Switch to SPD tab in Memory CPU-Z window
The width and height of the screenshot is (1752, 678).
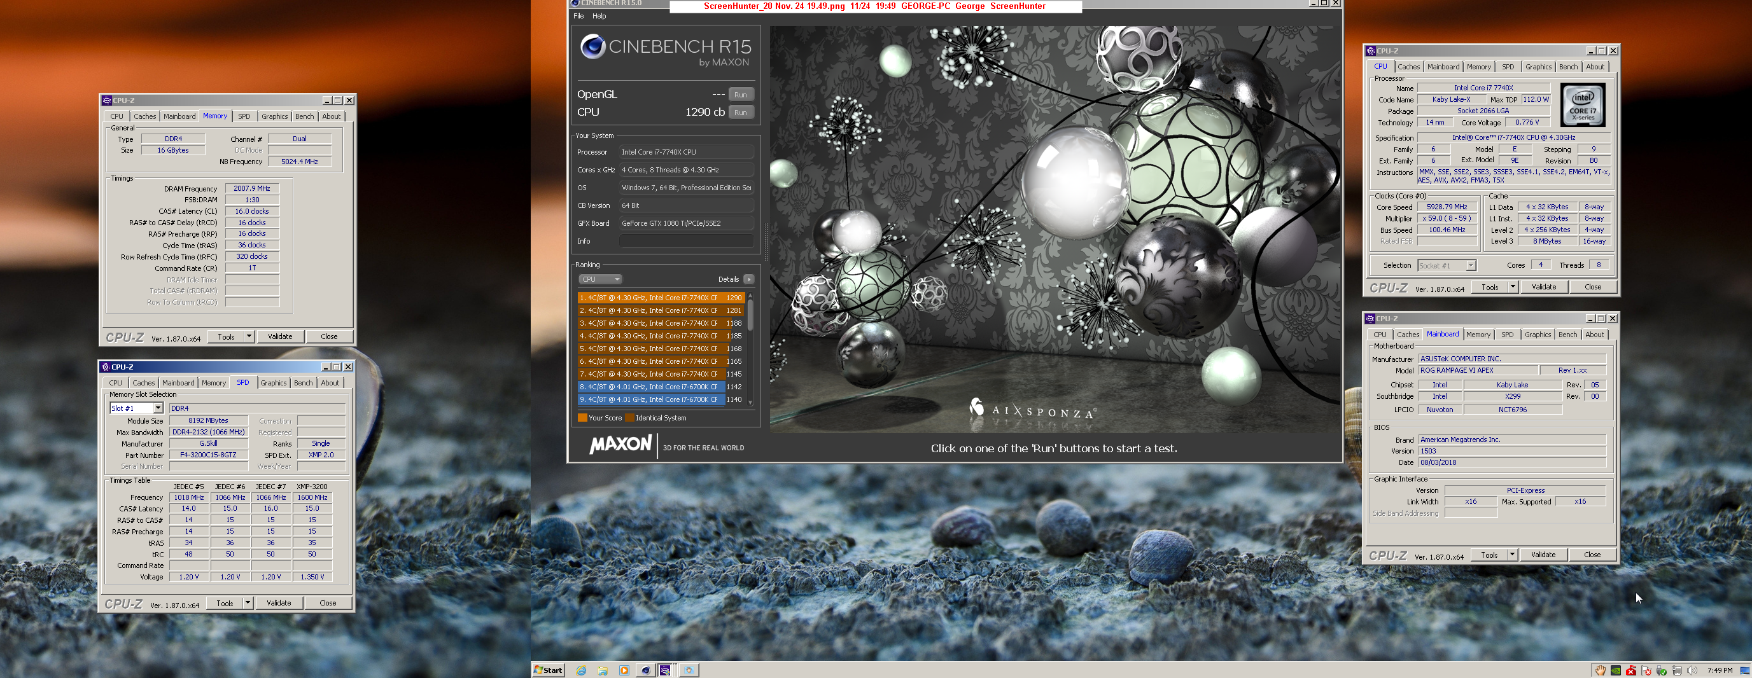pyautogui.click(x=244, y=116)
